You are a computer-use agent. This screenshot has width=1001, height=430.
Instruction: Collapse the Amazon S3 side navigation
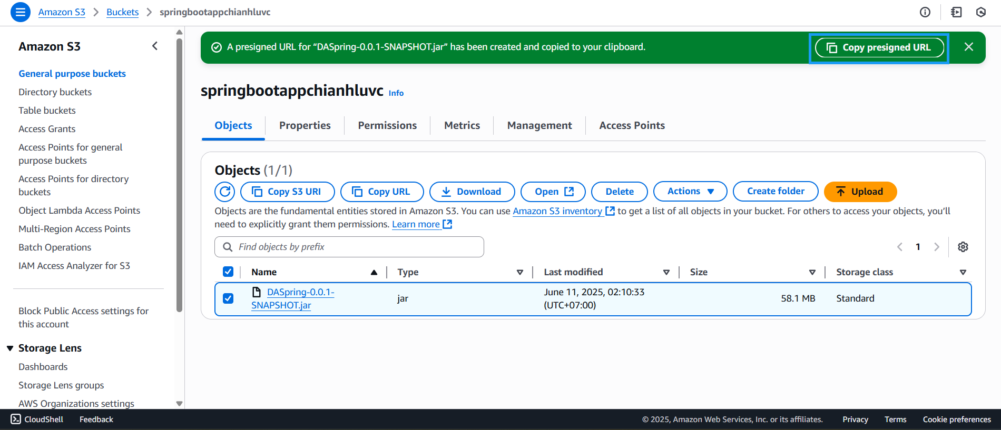(155, 46)
